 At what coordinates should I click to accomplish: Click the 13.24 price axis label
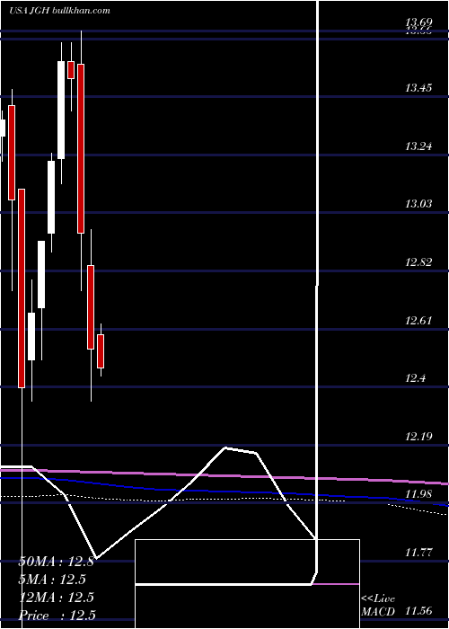[x=418, y=146]
